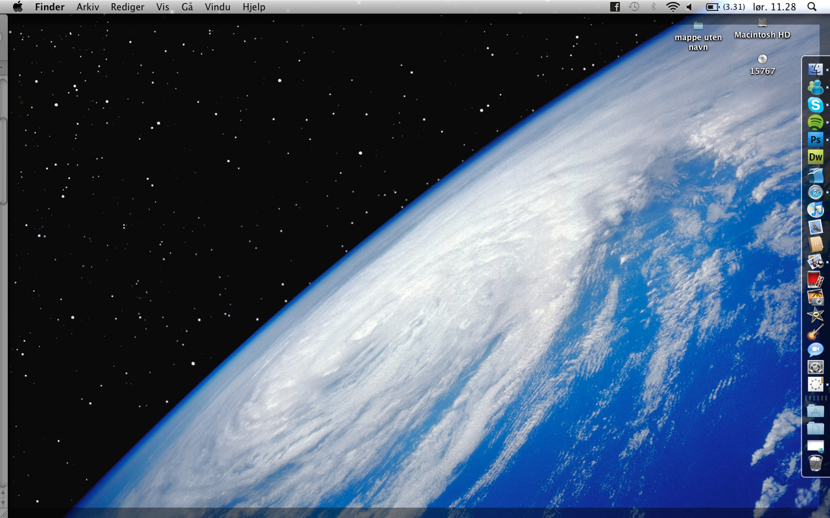Viewport: 830px width, 518px height.
Task: Open the volume control in menu bar
Action: click(689, 6)
